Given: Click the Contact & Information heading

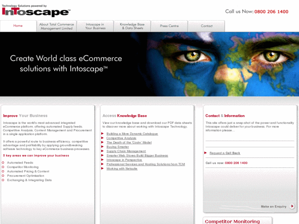Looking at the screenshot, I should tap(225, 116).
